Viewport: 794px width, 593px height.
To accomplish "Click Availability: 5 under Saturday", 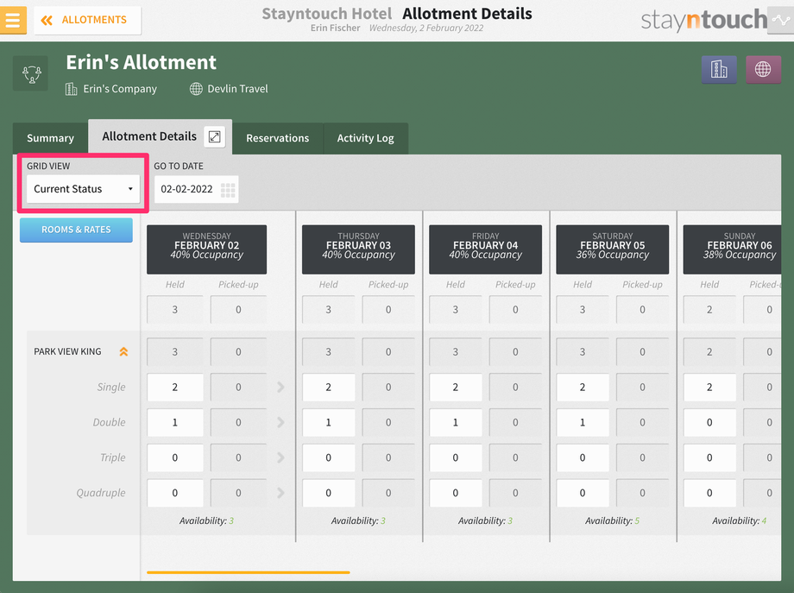I will 612,520.
